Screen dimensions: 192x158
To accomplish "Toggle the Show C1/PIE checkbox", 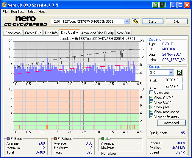I will (x=151, y=98).
